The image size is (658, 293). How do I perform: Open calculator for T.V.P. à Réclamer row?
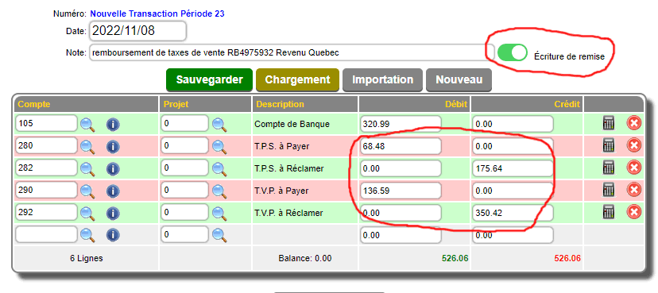[x=609, y=213]
